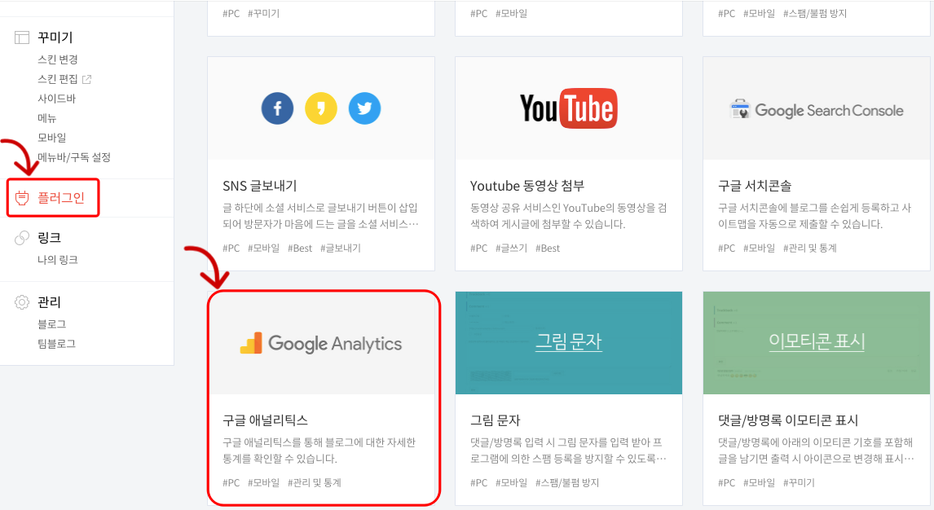The height and width of the screenshot is (510, 934).
Task: Click the Google Analytics logo
Action: [321, 343]
